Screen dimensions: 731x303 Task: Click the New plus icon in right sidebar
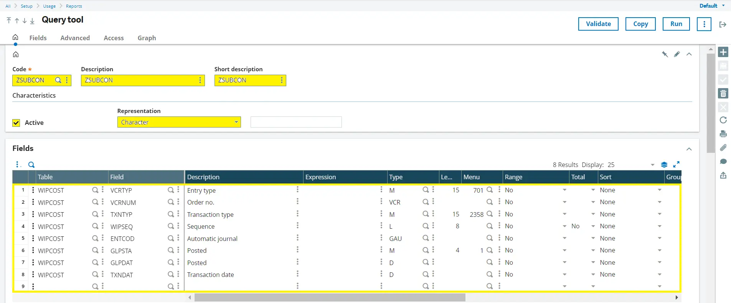point(723,52)
